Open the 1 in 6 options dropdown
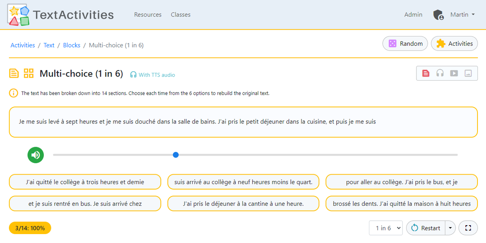 [x=386, y=228]
